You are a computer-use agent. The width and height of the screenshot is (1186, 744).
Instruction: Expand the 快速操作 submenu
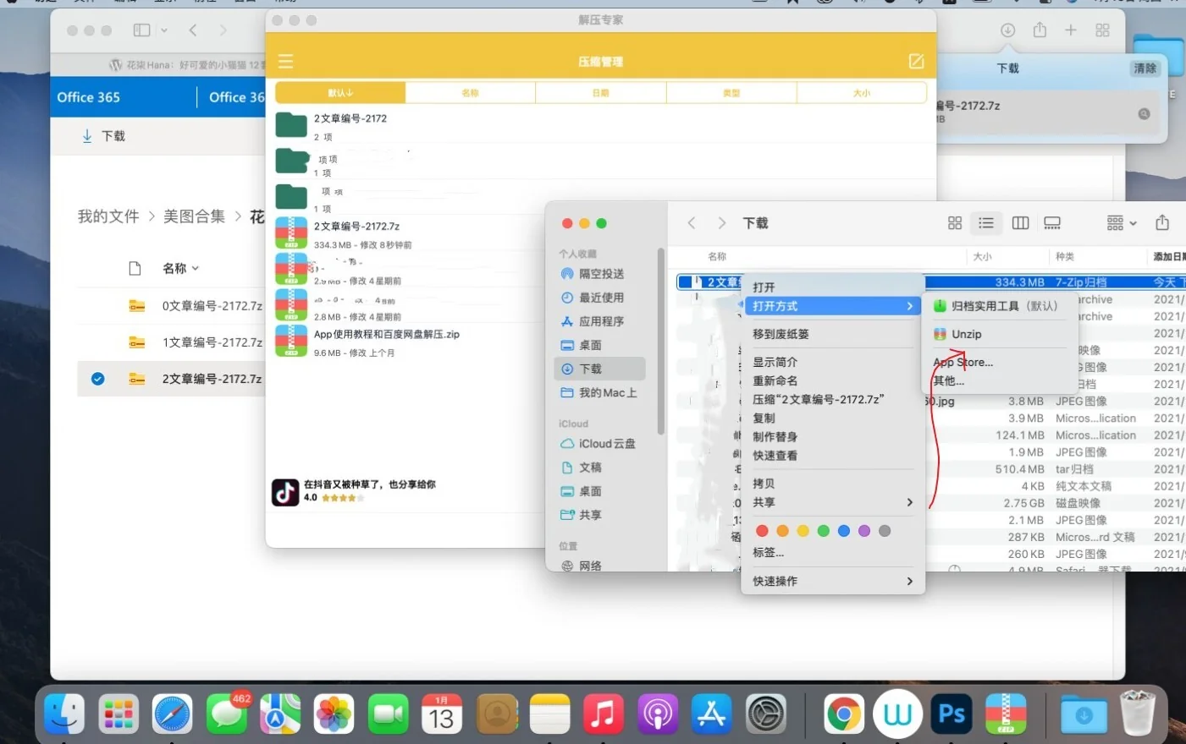833,581
